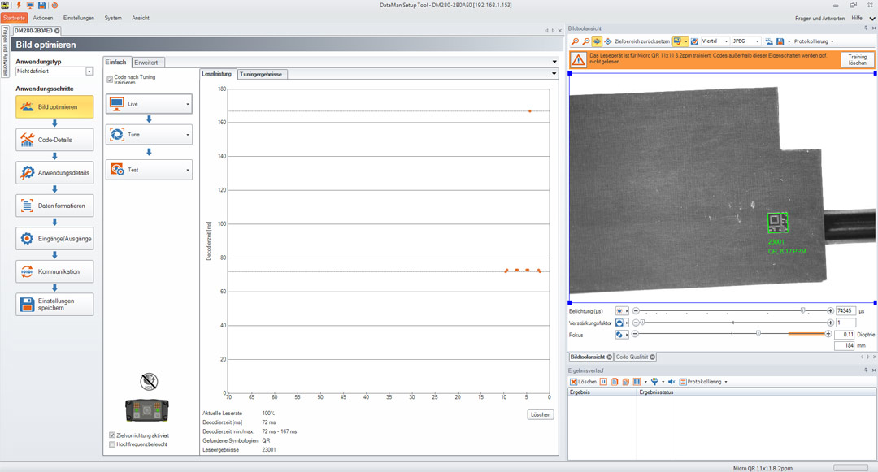Image resolution: width=878 pixels, height=472 pixels.
Task: Click the save image floppy icon in image toolbar
Action: coord(780,41)
